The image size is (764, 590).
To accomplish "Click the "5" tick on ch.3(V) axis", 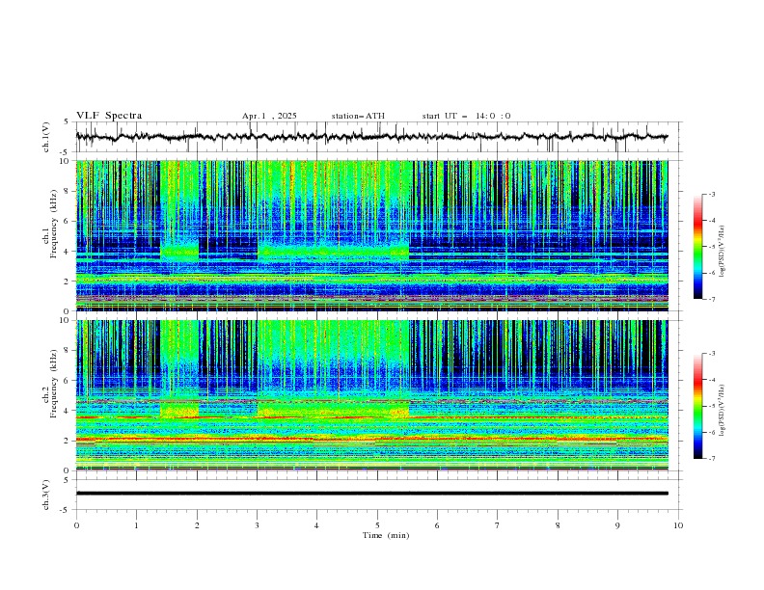I will point(67,479).
